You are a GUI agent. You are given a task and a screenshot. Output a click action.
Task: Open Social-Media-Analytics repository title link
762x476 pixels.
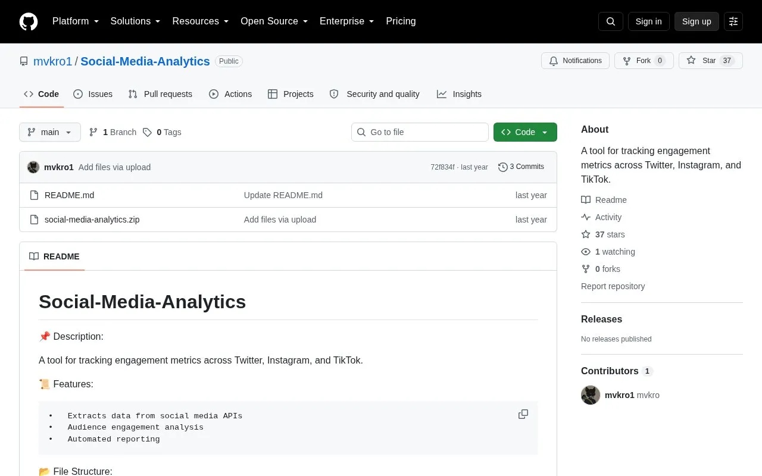(145, 61)
